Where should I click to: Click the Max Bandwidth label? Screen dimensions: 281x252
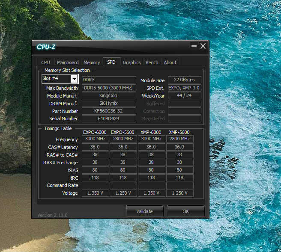pos(62,88)
